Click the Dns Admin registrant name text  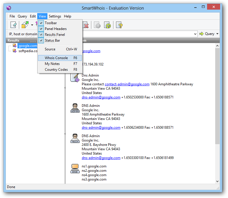tap(90, 75)
